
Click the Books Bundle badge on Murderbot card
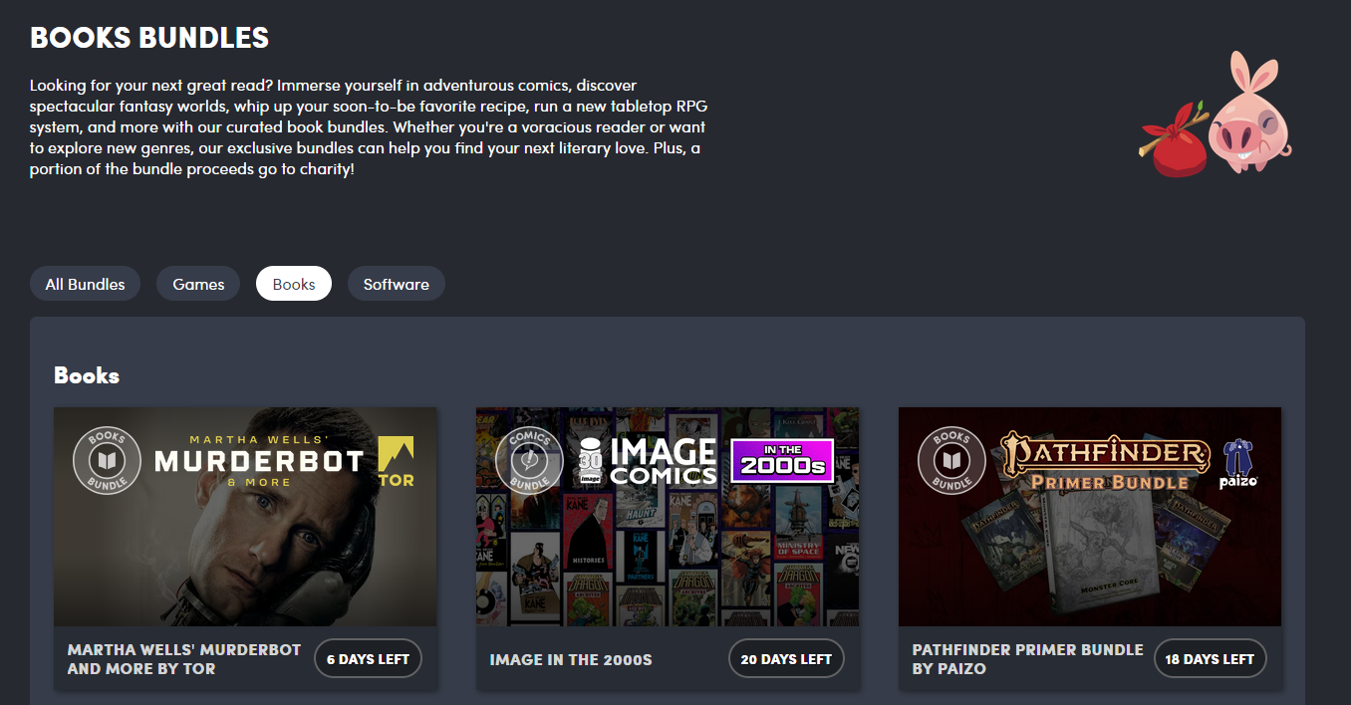click(x=107, y=461)
